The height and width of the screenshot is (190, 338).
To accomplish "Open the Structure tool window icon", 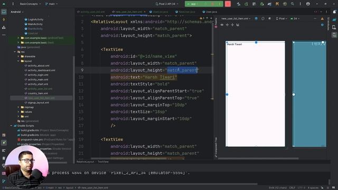I will 4,27.
